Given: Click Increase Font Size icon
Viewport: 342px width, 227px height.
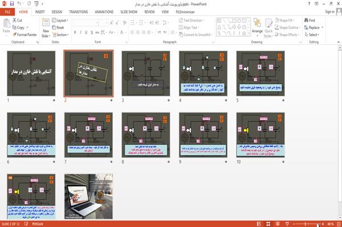Looking at the screenshot, I should [112, 23].
